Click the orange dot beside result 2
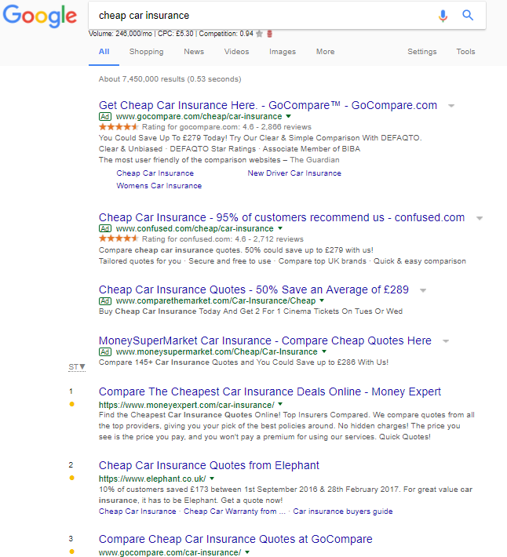 (71, 478)
